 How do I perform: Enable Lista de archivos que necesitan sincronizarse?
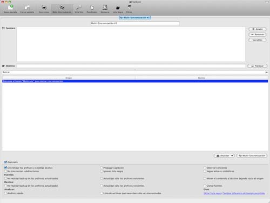point(102,193)
